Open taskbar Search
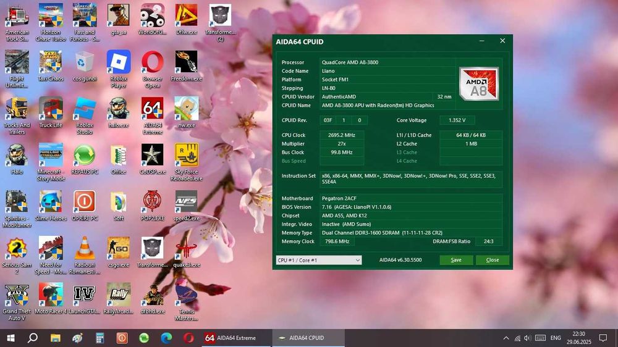The width and height of the screenshot is (618, 347). (33, 338)
